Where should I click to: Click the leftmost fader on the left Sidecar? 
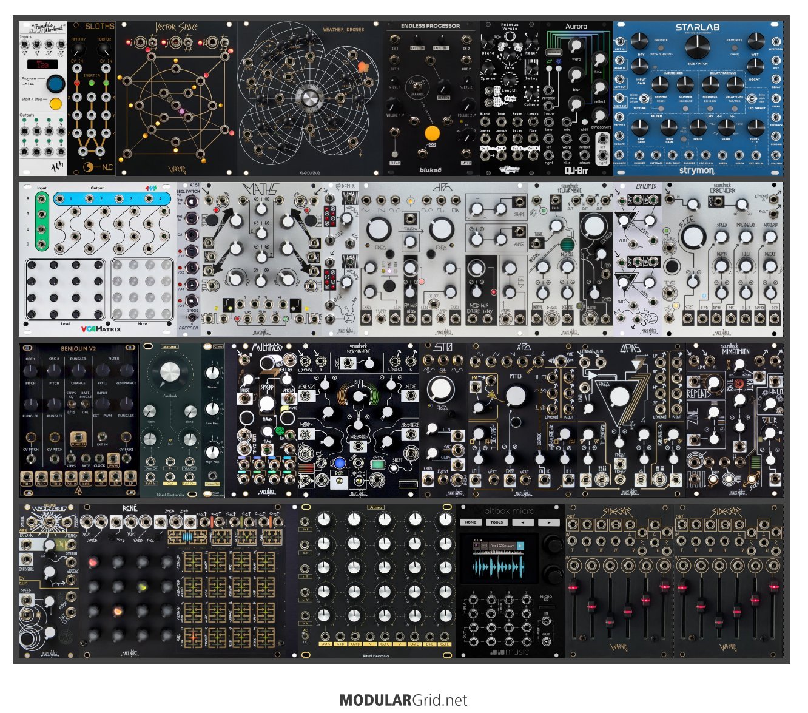(573, 586)
